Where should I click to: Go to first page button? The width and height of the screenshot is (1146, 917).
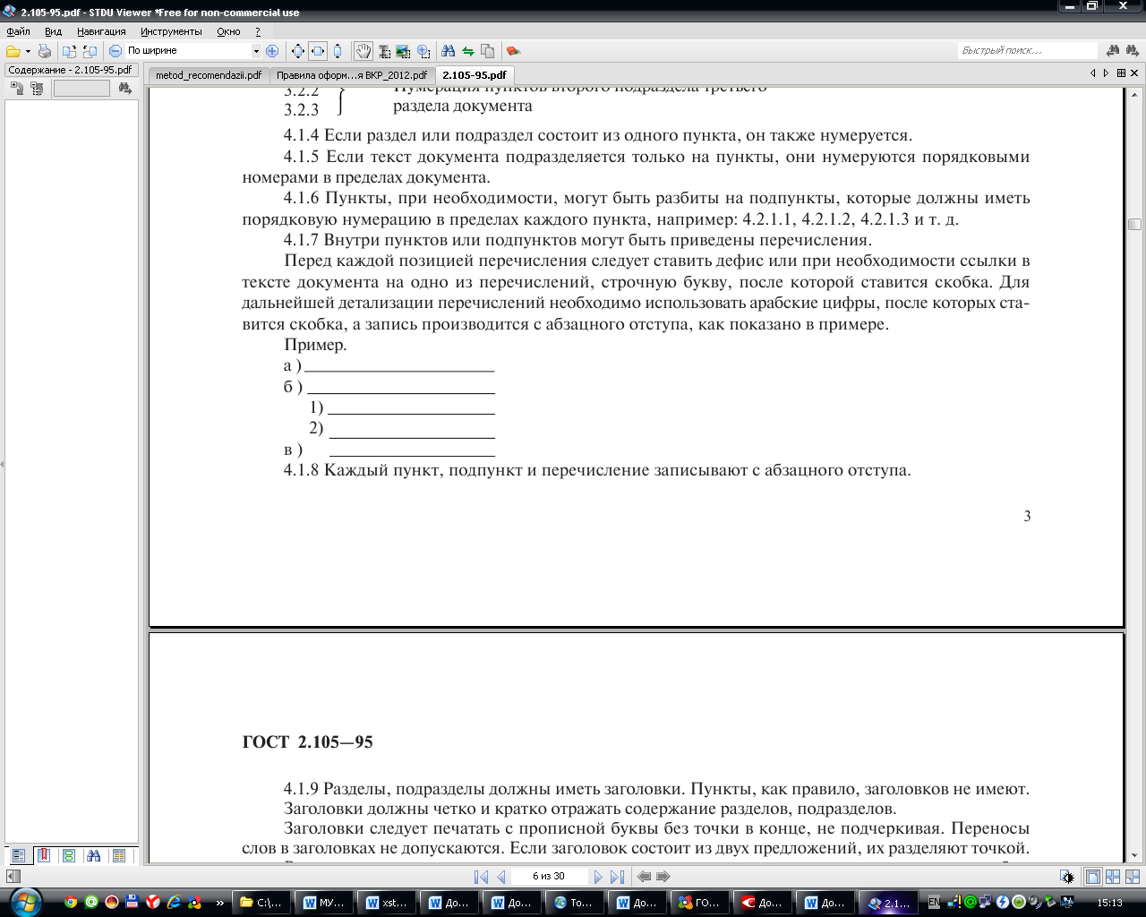pyautogui.click(x=481, y=877)
